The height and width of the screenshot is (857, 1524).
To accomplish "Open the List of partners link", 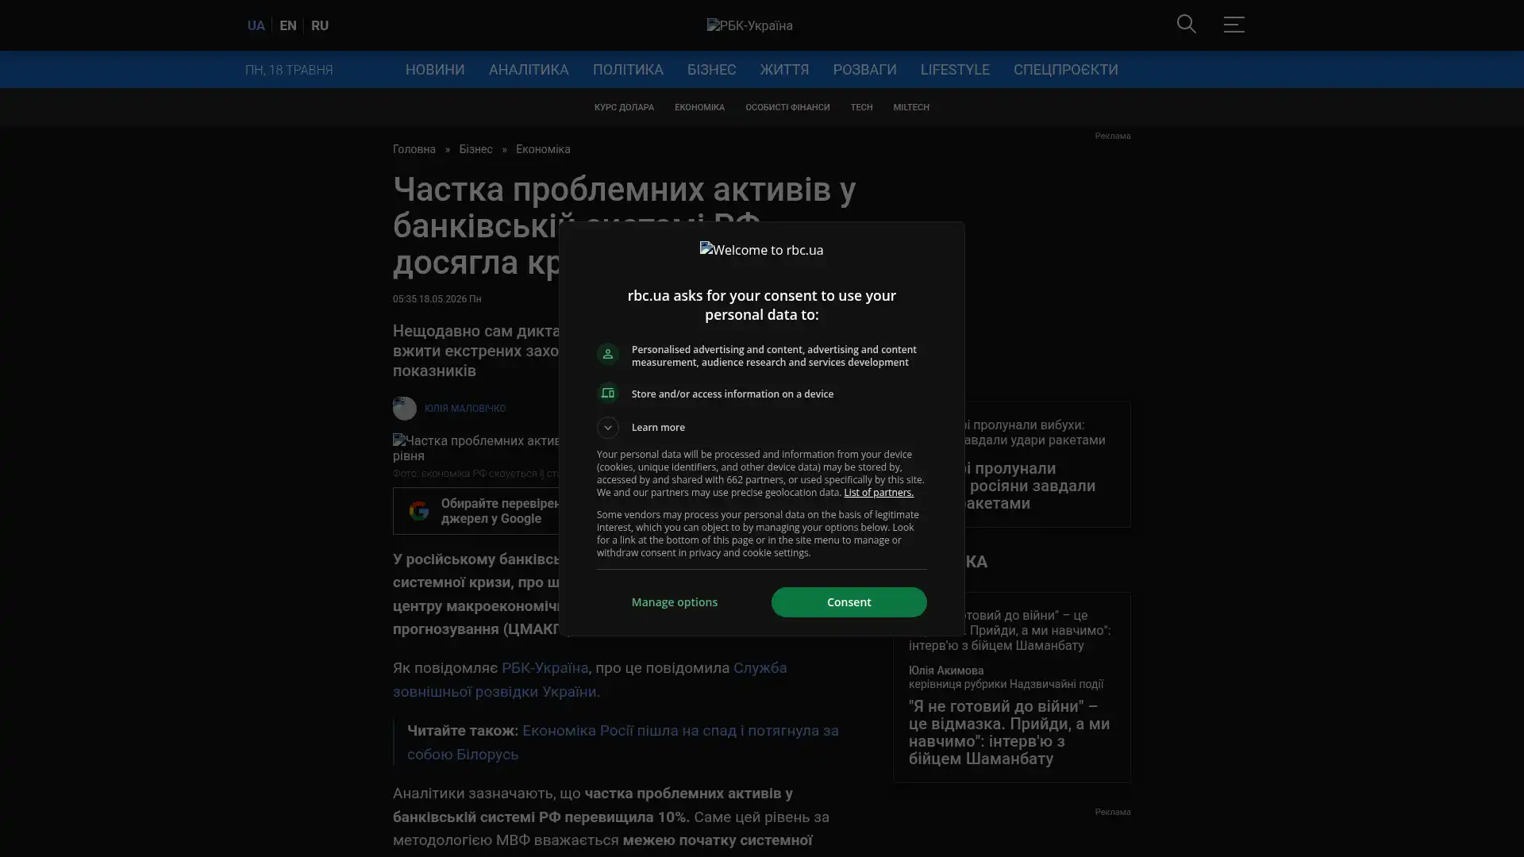I will (878, 493).
